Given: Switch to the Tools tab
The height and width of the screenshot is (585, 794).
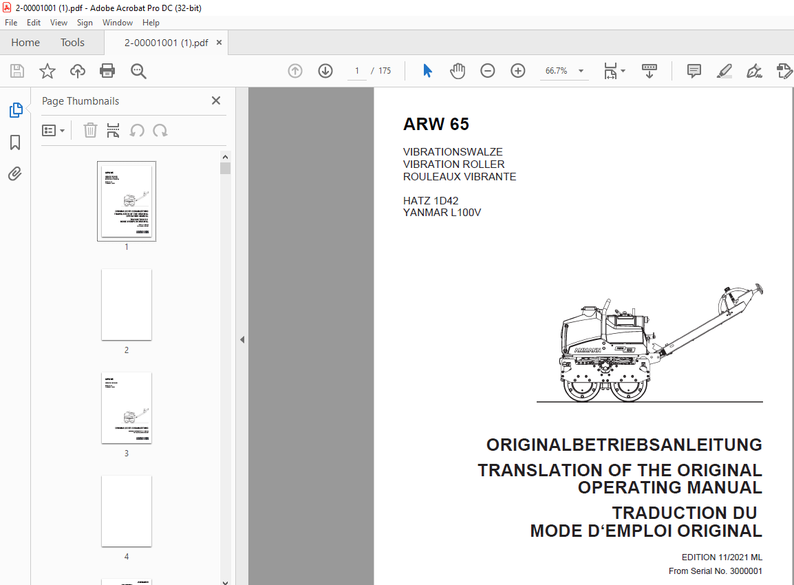Looking at the screenshot, I should tap(72, 43).
